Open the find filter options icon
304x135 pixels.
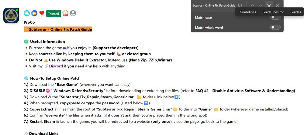(269, 5)
